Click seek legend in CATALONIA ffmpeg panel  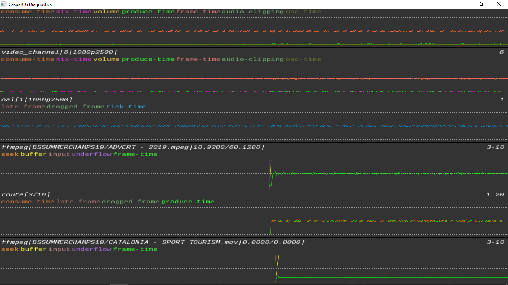(10, 249)
